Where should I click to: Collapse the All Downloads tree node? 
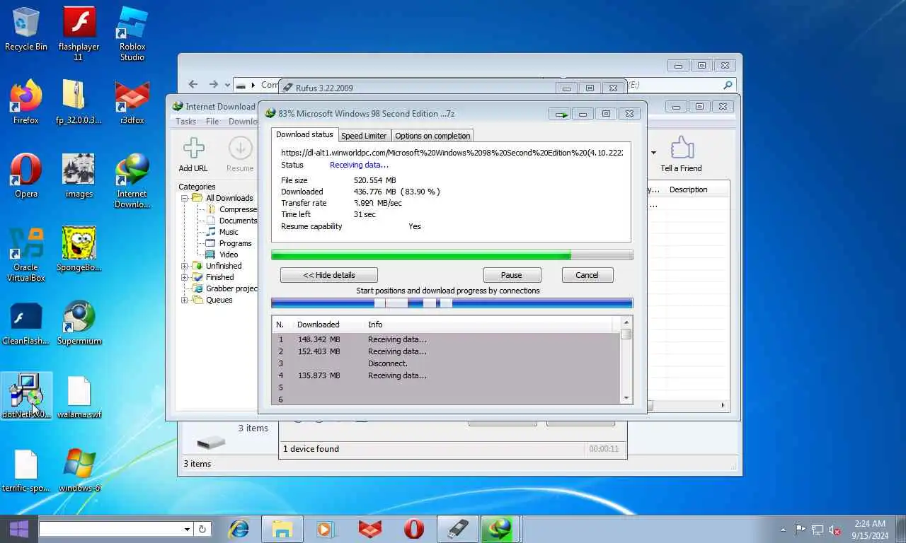(x=185, y=198)
